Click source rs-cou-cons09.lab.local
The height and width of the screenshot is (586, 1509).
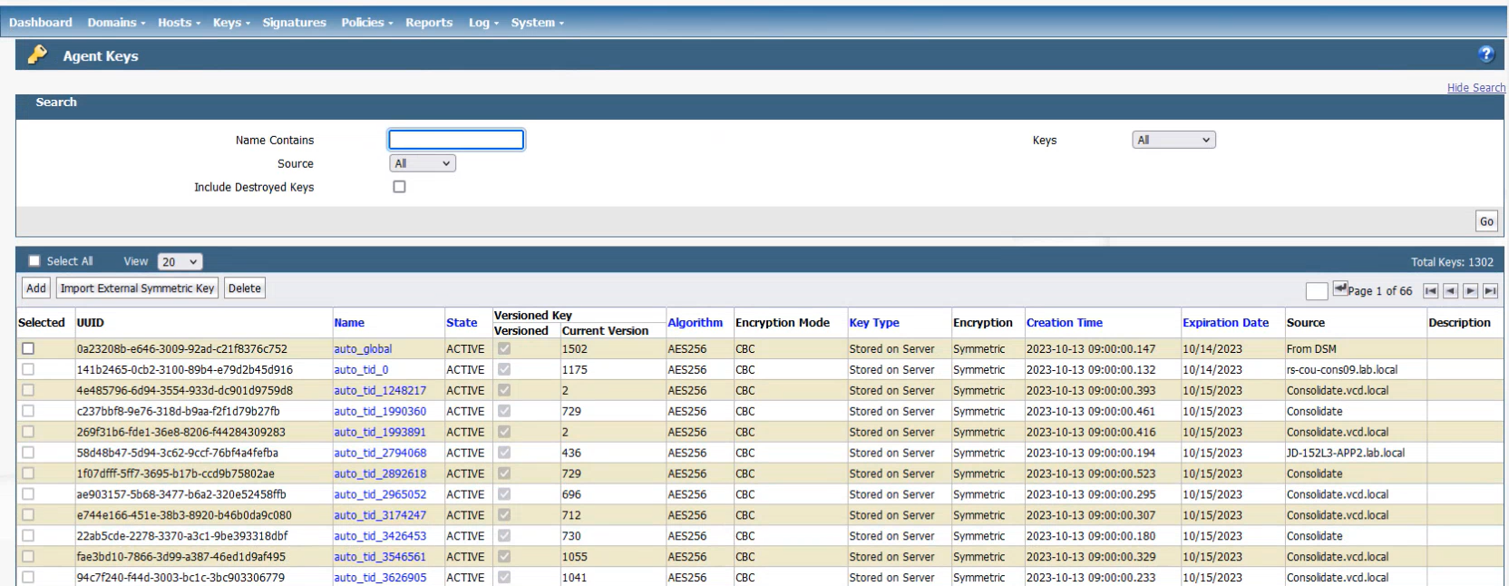(x=1342, y=370)
